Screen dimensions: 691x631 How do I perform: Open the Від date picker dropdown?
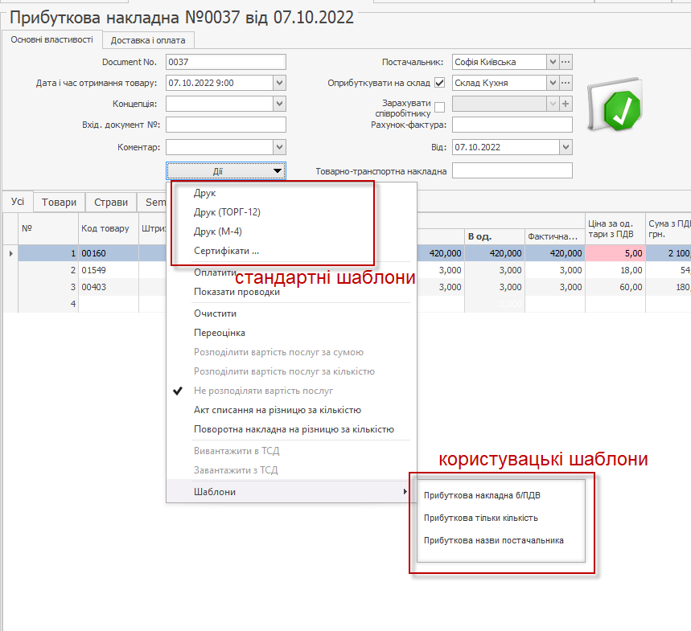tap(566, 147)
